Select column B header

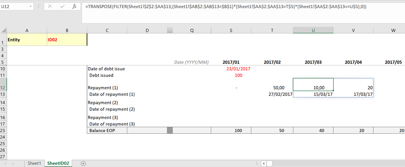67,30
